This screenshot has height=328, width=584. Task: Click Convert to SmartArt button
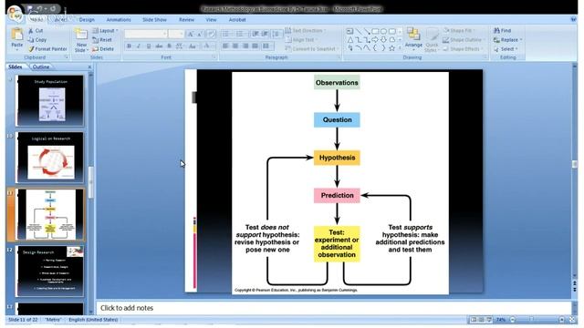[312, 48]
